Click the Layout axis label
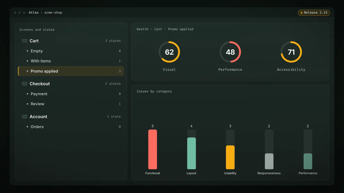The width and height of the screenshot is (344, 193). 192,173
